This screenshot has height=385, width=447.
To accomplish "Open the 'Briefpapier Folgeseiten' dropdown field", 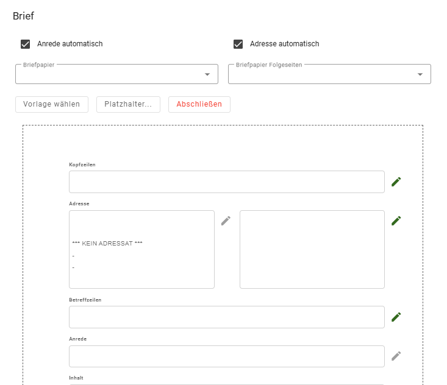I will (x=322, y=74).
